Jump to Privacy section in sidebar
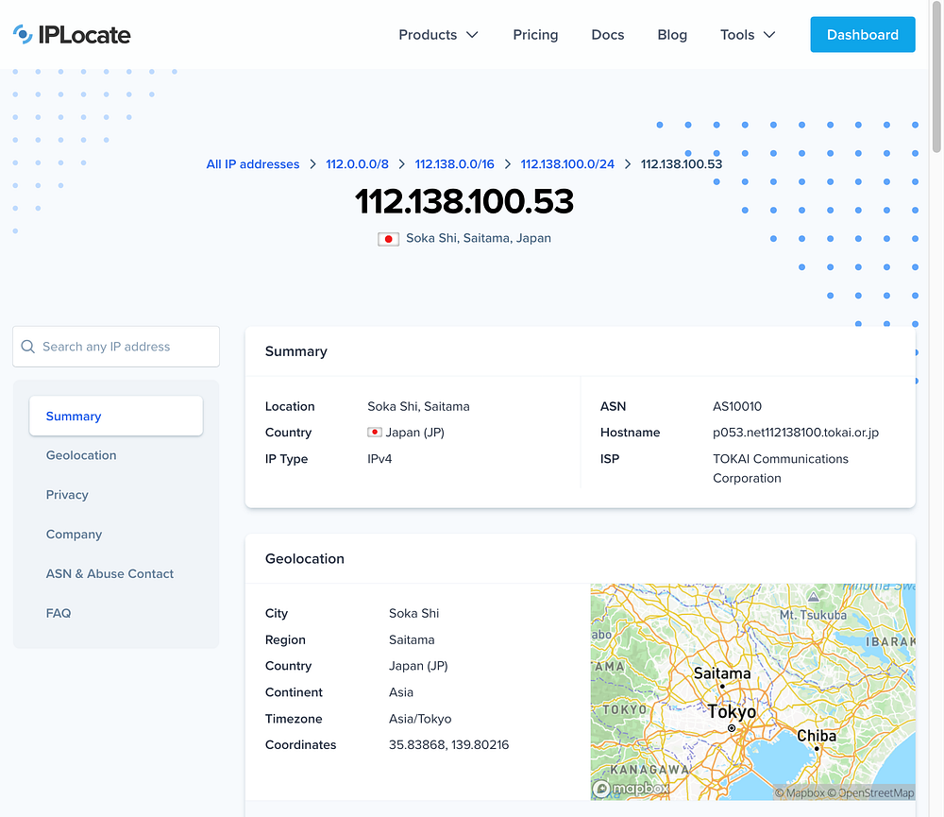The height and width of the screenshot is (817, 944). click(67, 495)
